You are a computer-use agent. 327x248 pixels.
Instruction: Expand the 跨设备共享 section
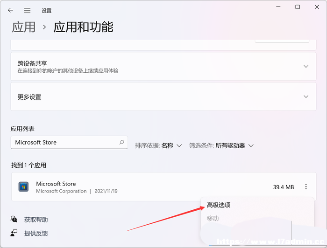point(163,66)
